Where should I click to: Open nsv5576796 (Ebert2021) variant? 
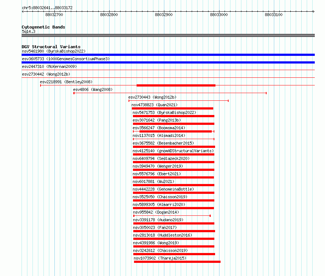pos(157,174)
